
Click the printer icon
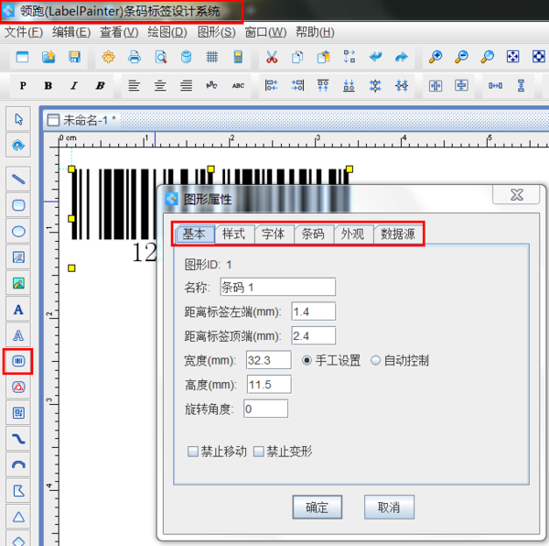point(135,57)
